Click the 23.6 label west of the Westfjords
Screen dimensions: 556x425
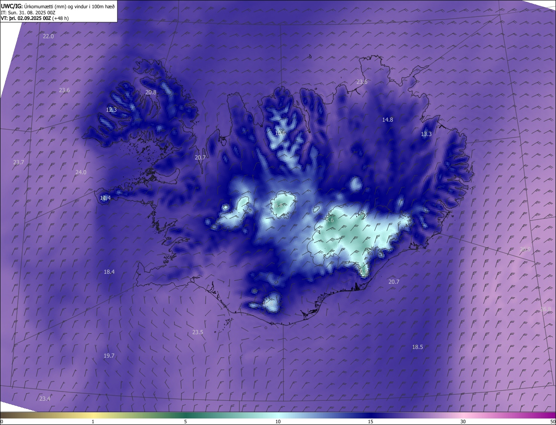pos(64,90)
